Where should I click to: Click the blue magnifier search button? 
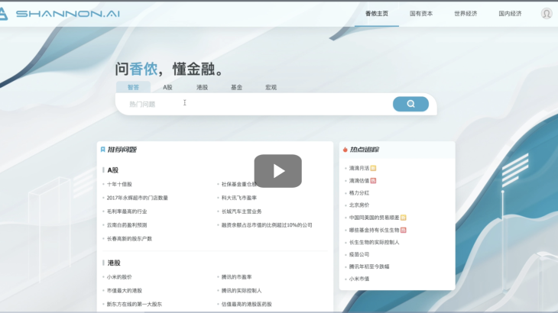(410, 104)
